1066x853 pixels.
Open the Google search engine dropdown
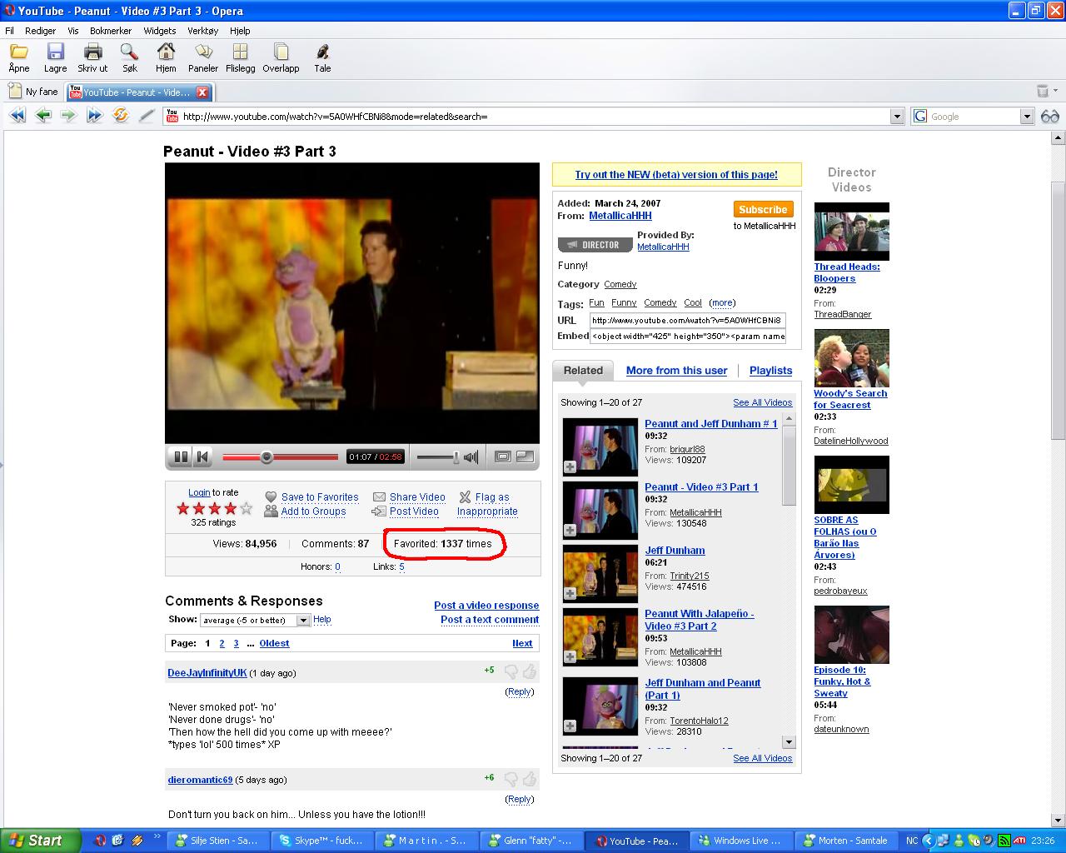tap(1027, 117)
